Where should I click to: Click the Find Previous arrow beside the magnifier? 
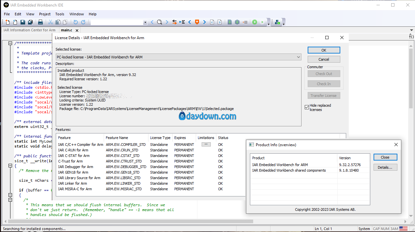tap(152, 22)
